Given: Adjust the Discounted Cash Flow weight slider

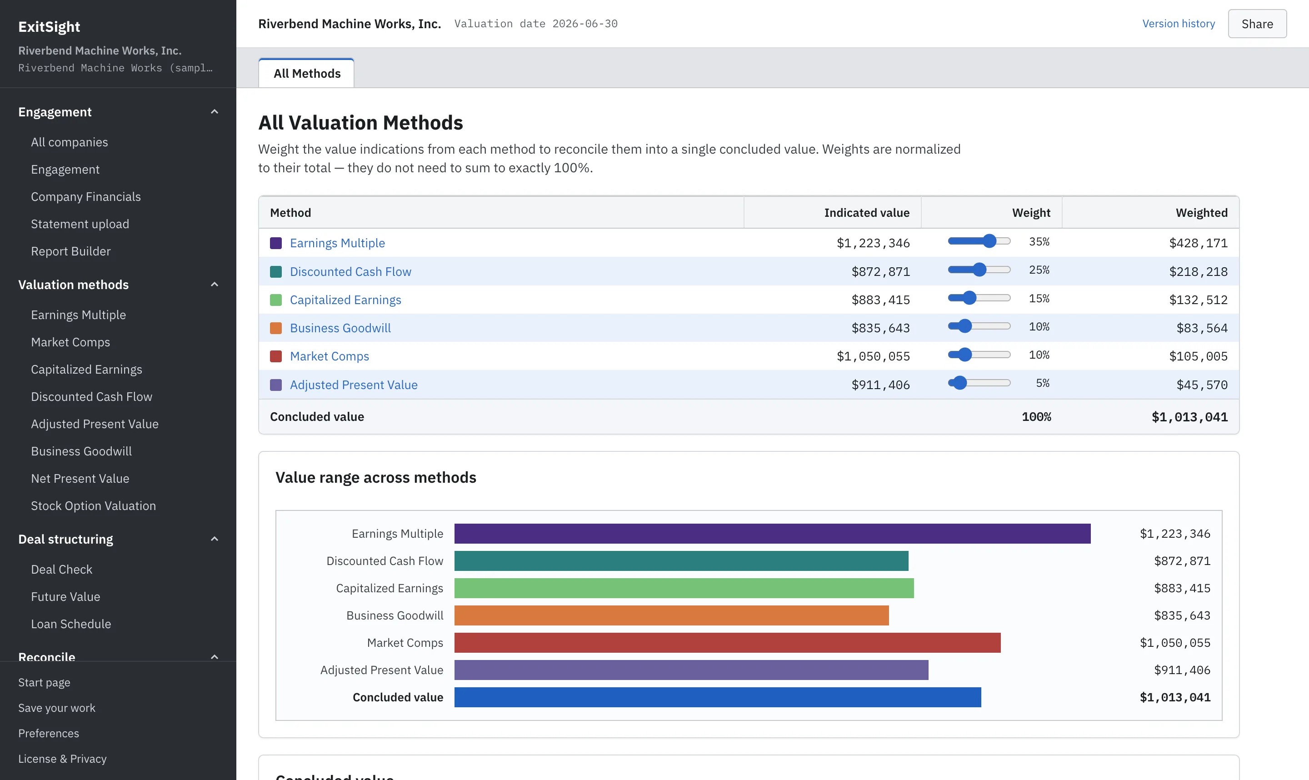Looking at the screenshot, I should coord(979,270).
